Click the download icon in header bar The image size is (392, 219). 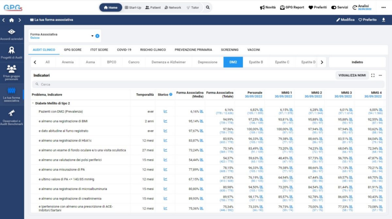click(384, 20)
